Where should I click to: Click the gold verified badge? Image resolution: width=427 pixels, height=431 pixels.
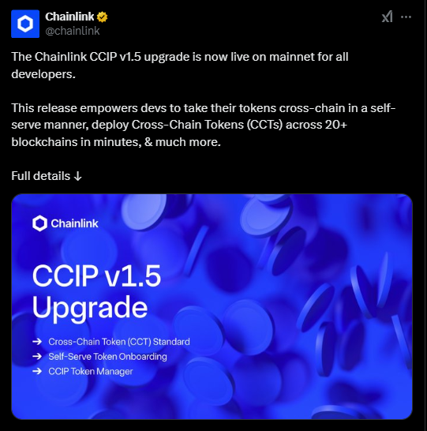point(103,17)
